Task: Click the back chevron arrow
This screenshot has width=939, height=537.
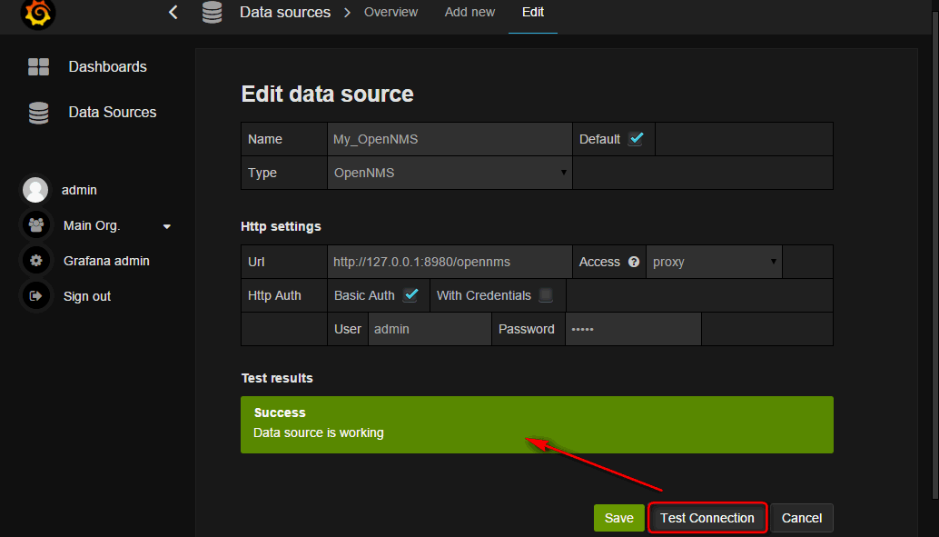Action: click(173, 12)
